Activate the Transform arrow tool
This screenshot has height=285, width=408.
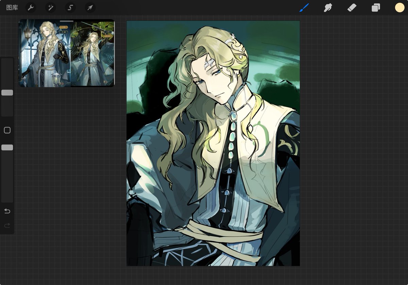click(90, 7)
